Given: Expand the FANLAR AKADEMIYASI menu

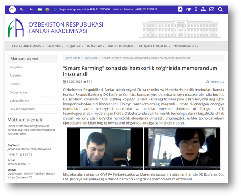Looking at the screenshot, I should pos(28,46).
